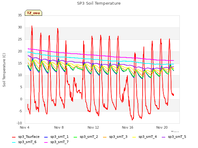Click the sp3_smT_3 legend label

click(x=118, y=137)
